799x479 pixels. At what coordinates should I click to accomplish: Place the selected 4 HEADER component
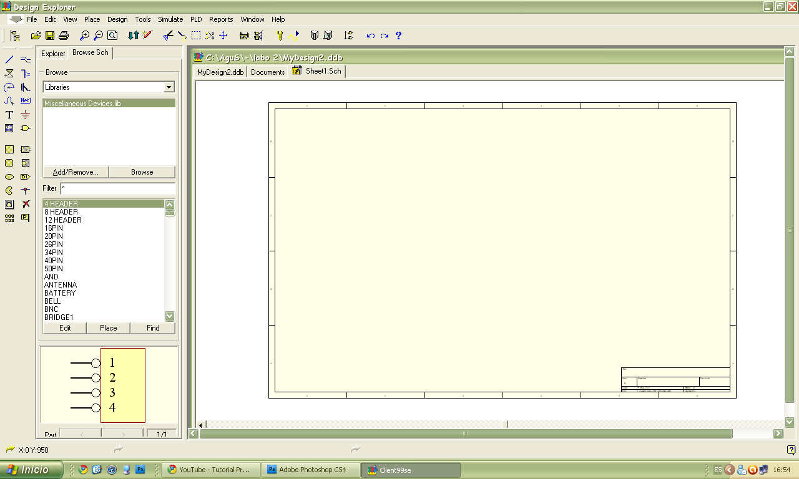pos(108,327)
